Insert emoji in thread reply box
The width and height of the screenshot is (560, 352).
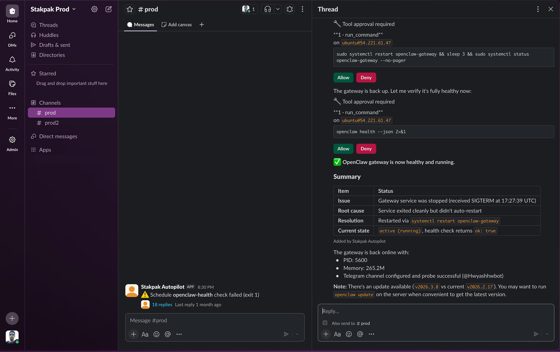coord(349,334)
